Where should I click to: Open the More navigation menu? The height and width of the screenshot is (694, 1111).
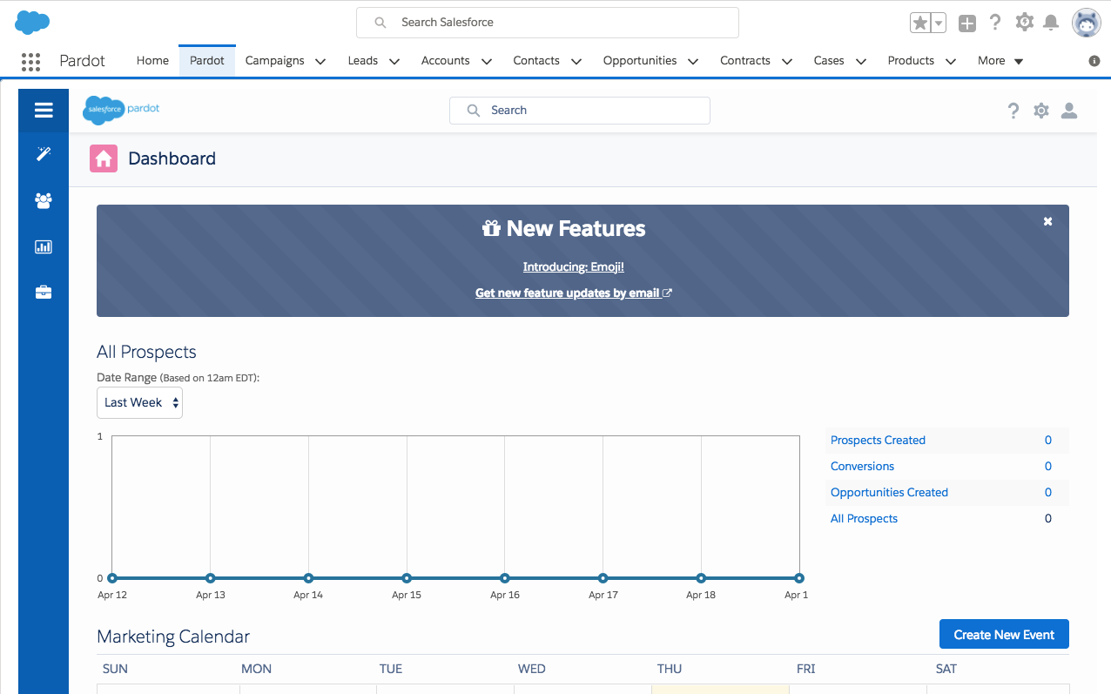[x=1000, y=61]
